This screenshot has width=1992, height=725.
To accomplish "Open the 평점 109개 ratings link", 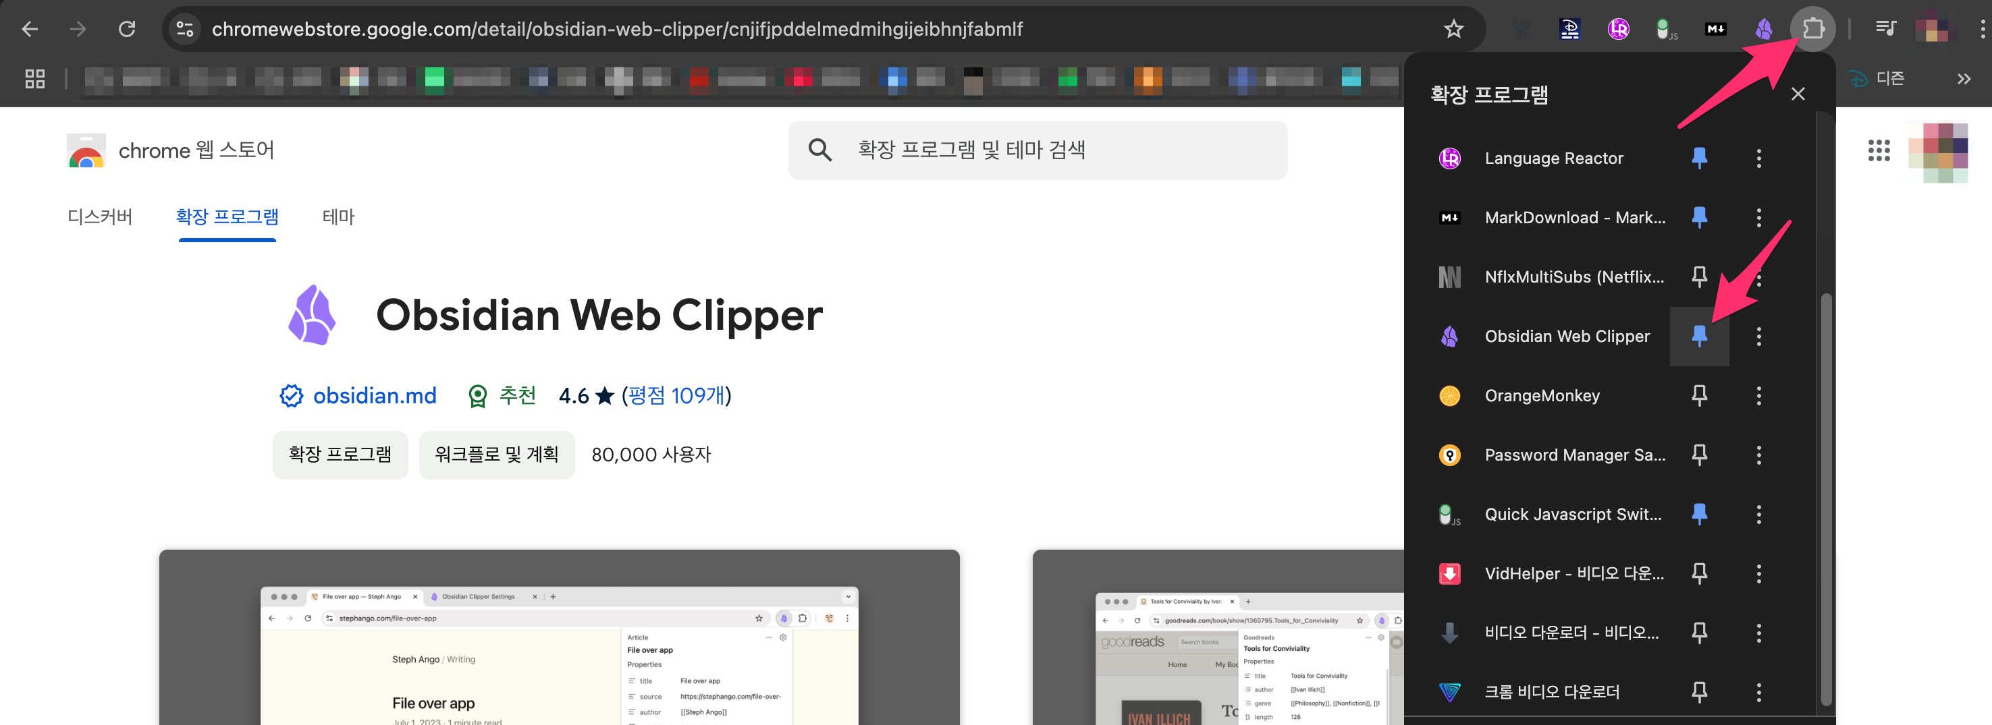I will 676,396.
